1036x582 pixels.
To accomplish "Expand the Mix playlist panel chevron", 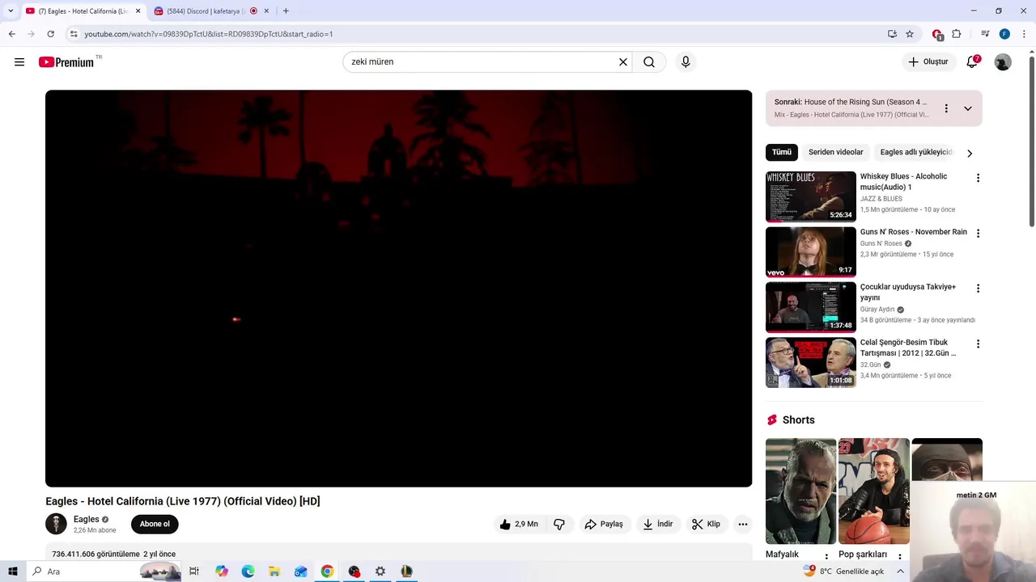I will [968, 108].
